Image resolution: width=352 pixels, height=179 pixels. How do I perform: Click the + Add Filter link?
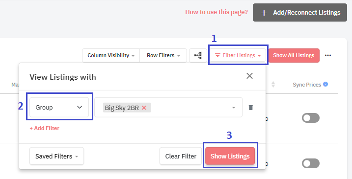coord(45,128)
